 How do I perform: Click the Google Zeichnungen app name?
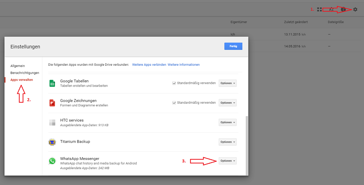(x=78, y=101)
